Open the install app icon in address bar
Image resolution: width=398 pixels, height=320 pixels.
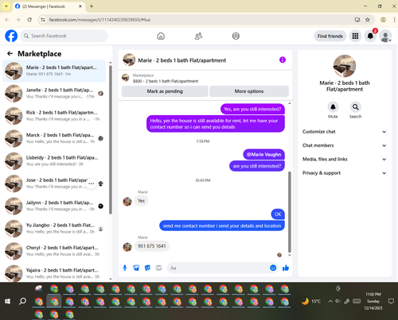[357, 20]
